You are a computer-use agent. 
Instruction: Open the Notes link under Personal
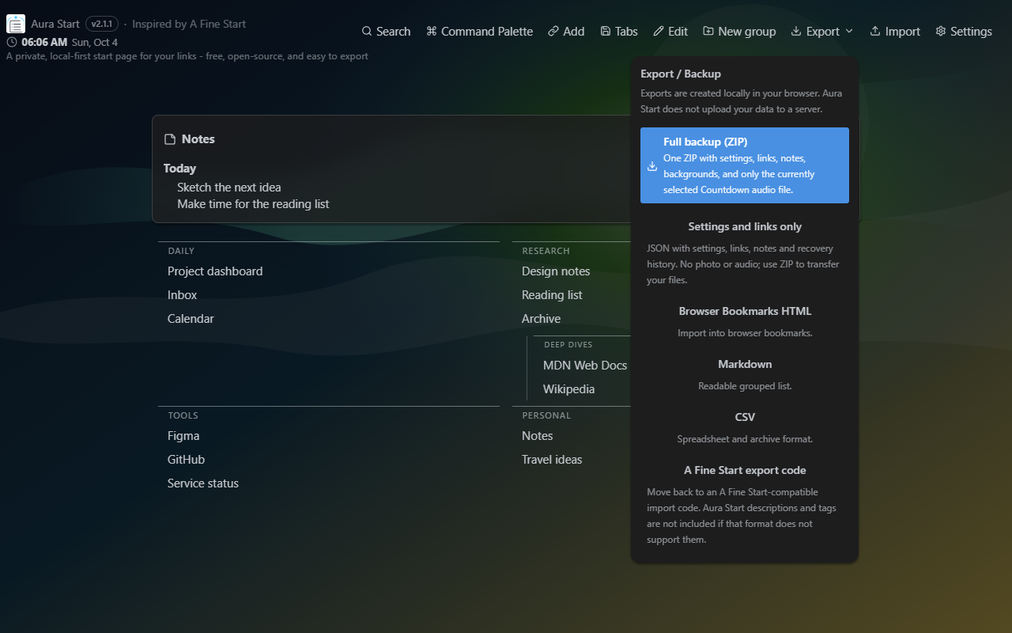click(x=538, y=436)
